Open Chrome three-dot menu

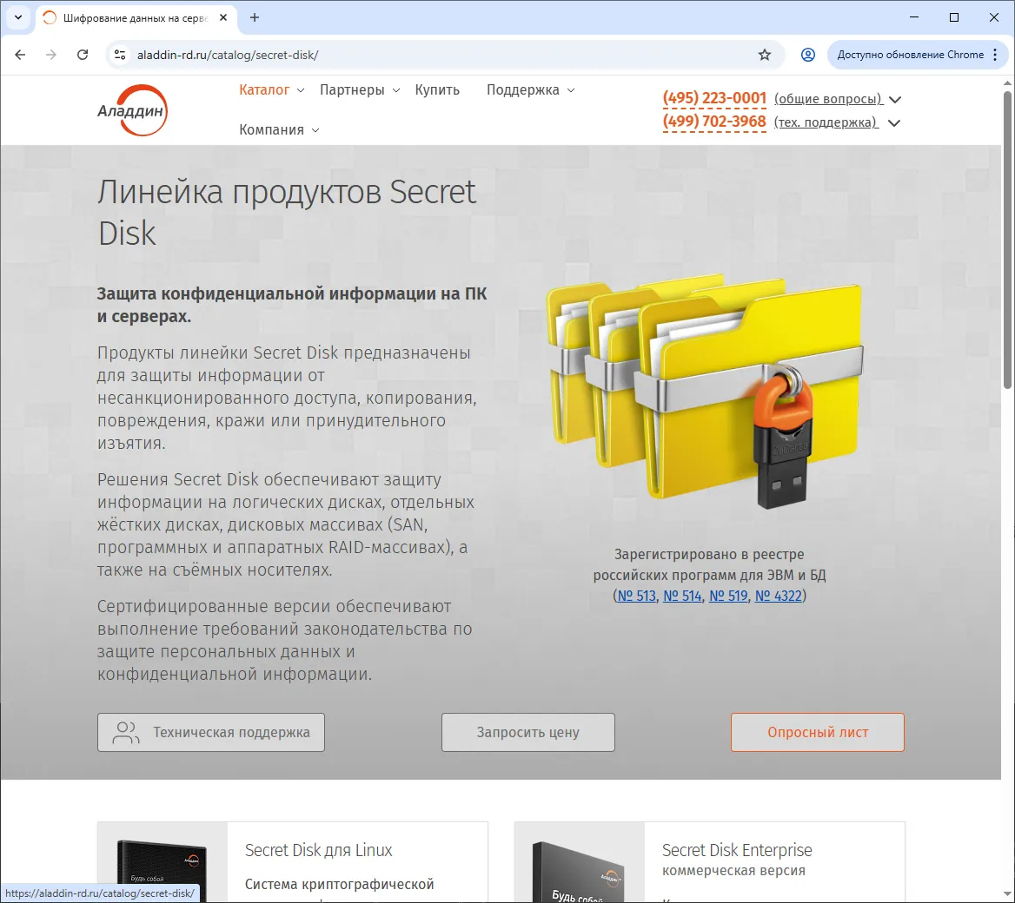click(x=996, y=55)
